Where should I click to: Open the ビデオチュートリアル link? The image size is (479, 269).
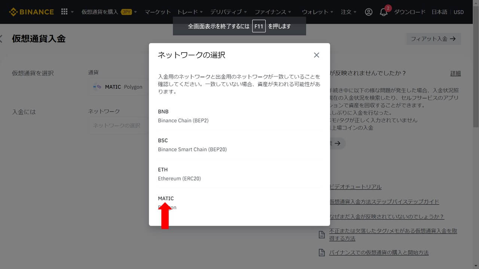click(356, 187)
